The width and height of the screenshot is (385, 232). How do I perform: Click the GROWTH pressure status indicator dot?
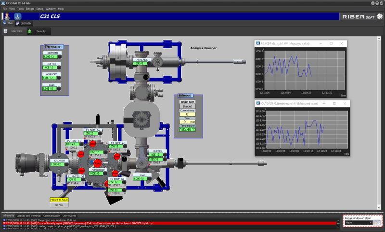[60, 56]
